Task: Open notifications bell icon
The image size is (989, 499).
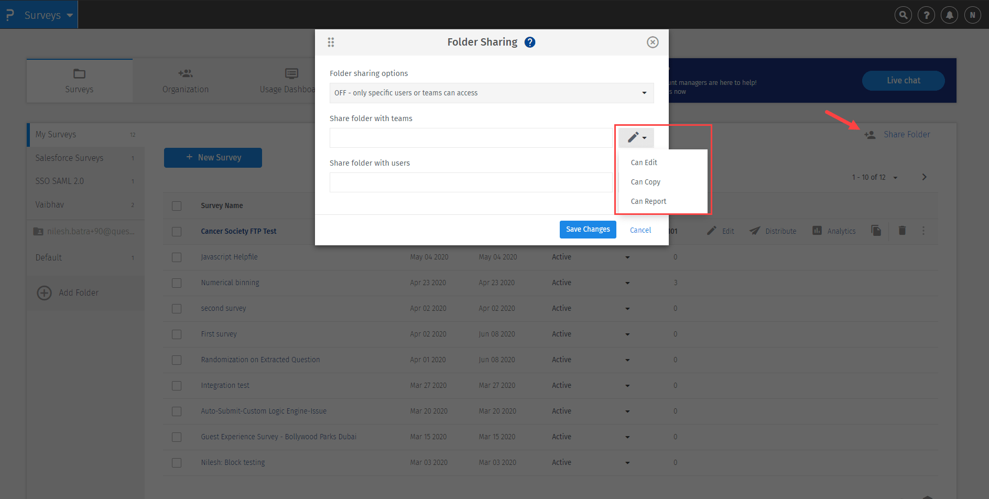Action: click(949, 15)
